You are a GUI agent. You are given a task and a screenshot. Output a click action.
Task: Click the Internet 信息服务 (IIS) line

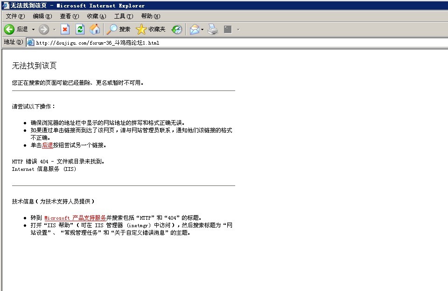pos(44,169)
